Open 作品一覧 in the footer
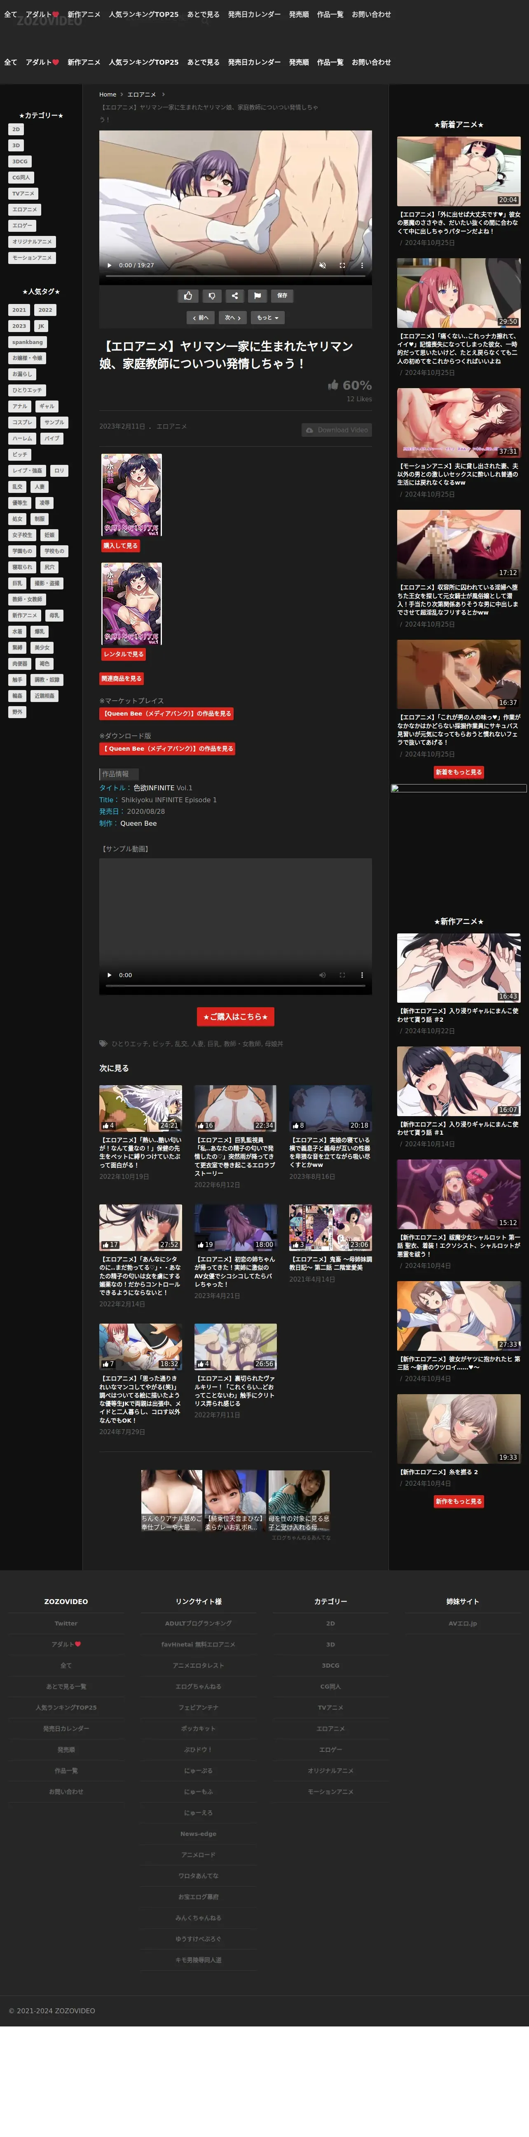This screenshot has height=2137, width=529. coord(66,1770)
